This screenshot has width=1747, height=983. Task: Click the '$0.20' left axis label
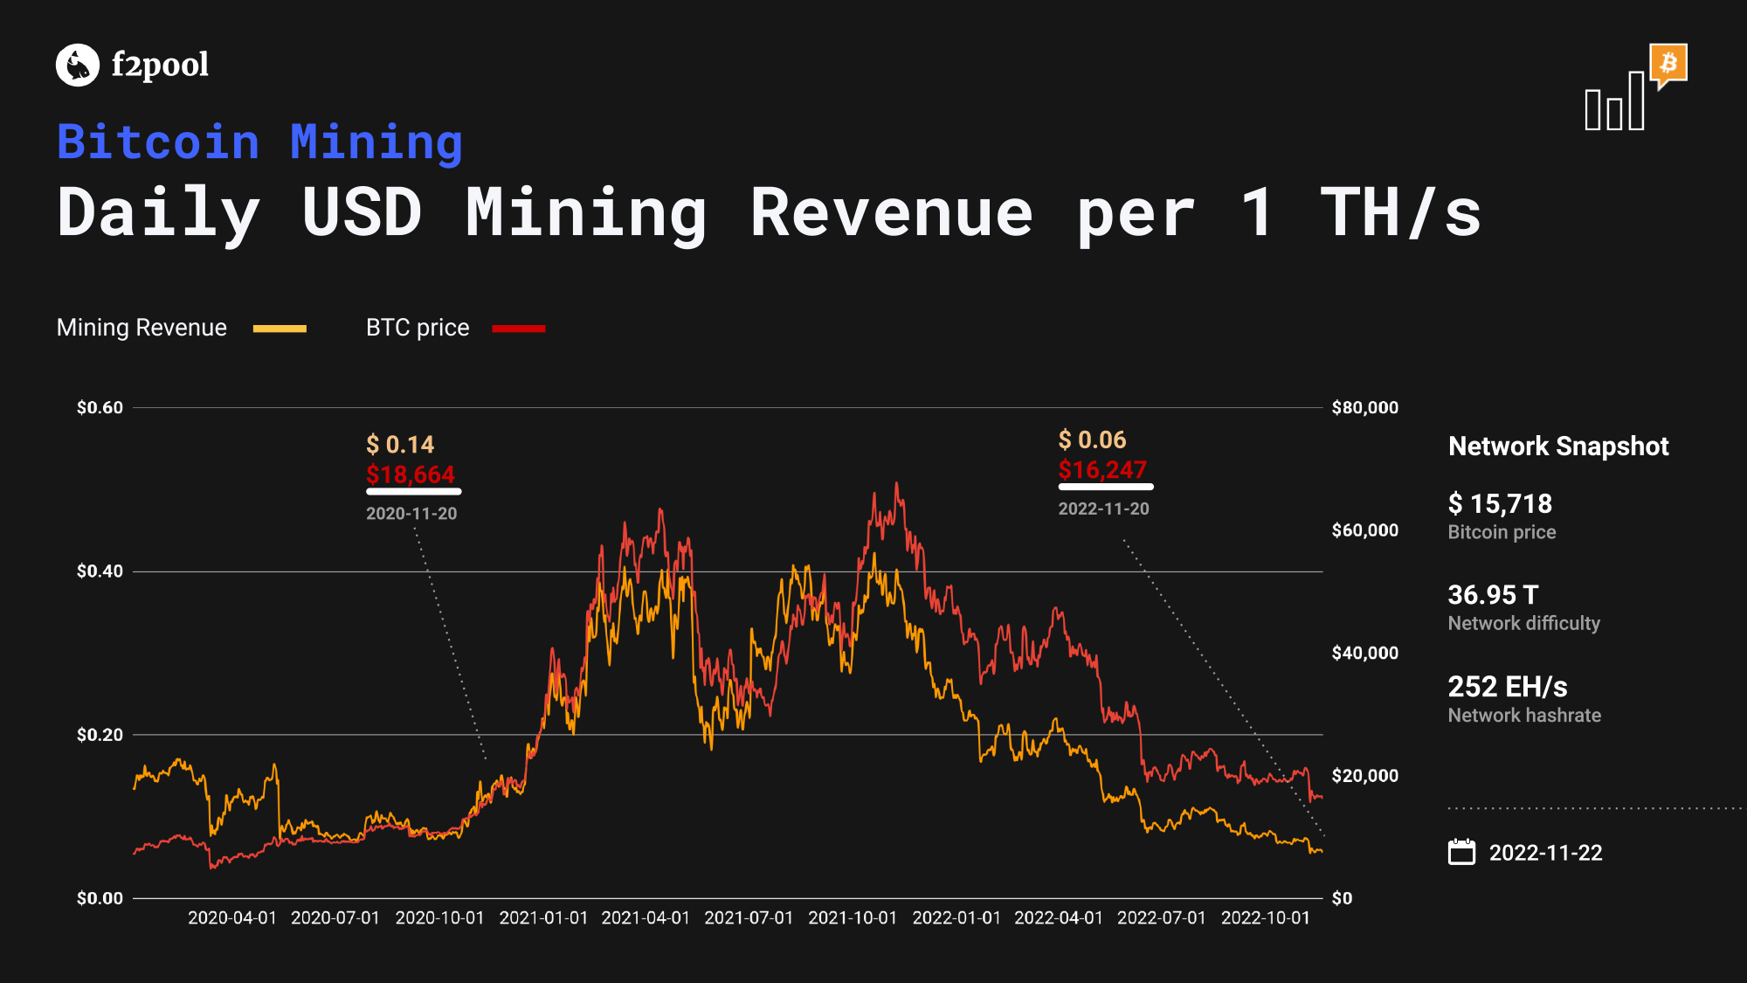click(x=100, y=735)
